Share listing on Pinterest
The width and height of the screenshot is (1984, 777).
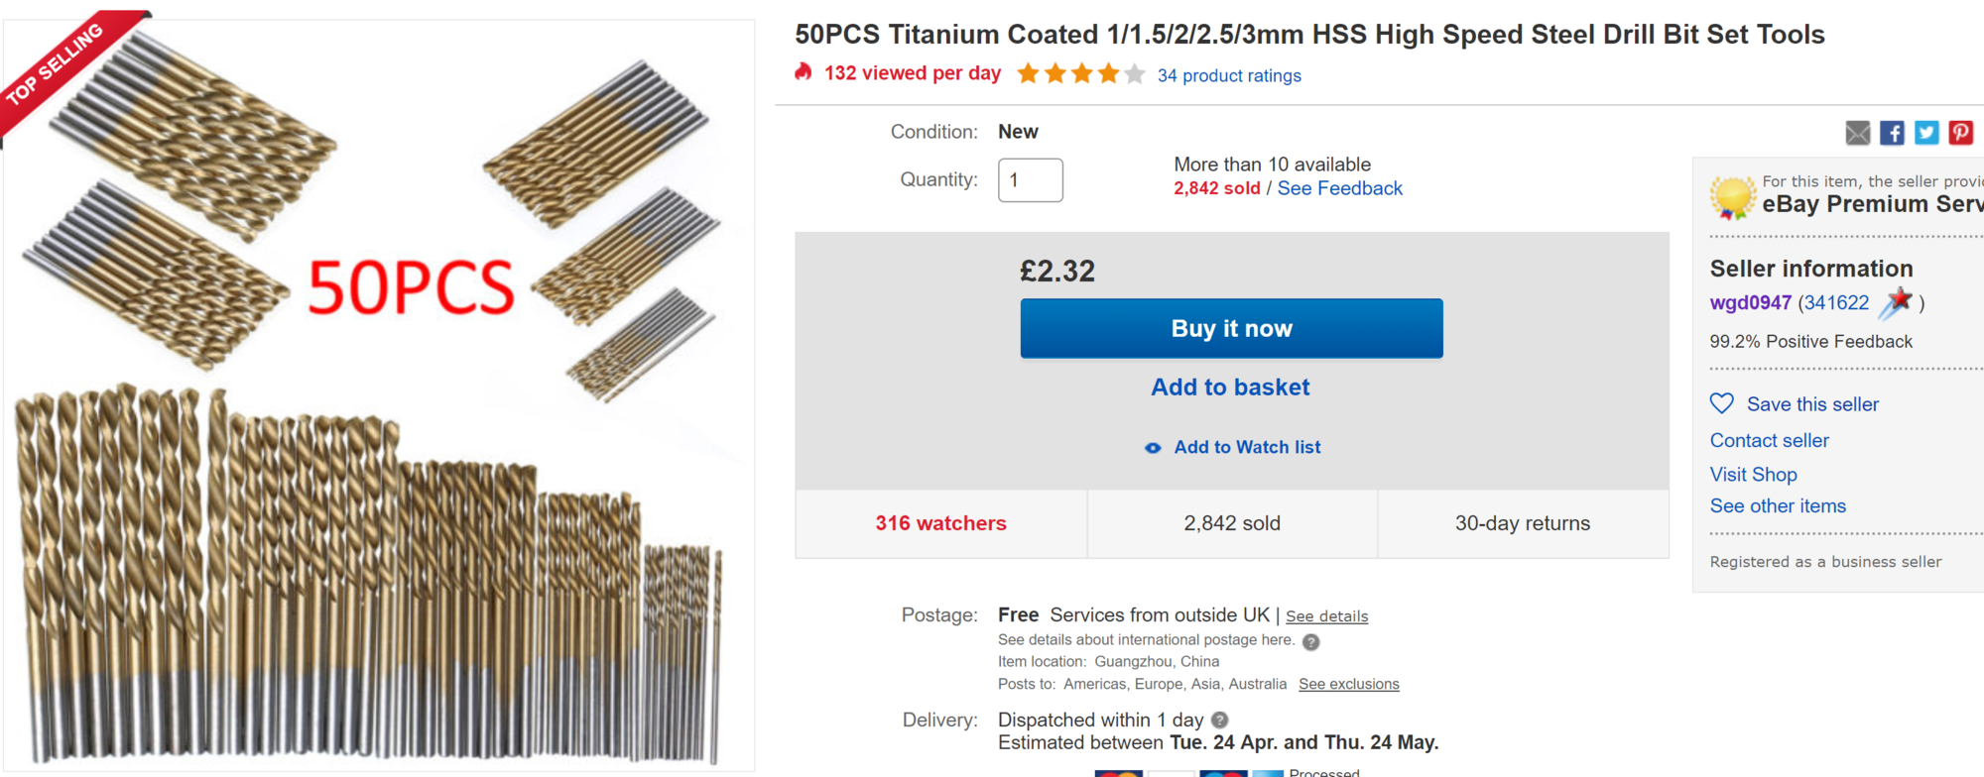pos(1960,133)
